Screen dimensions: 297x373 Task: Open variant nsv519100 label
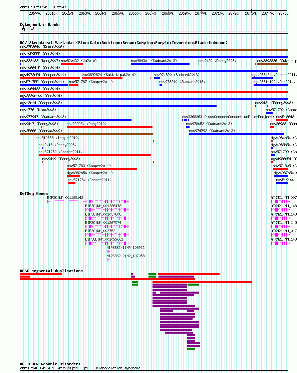click(x=286, y=180)
